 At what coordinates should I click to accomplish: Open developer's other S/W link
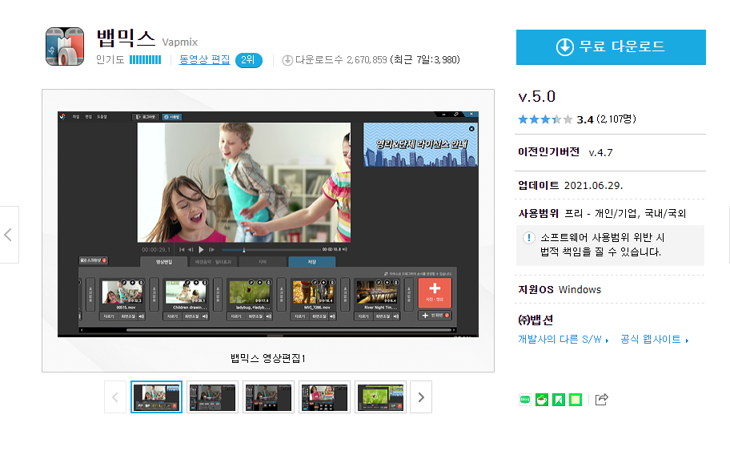coord(564,340)
